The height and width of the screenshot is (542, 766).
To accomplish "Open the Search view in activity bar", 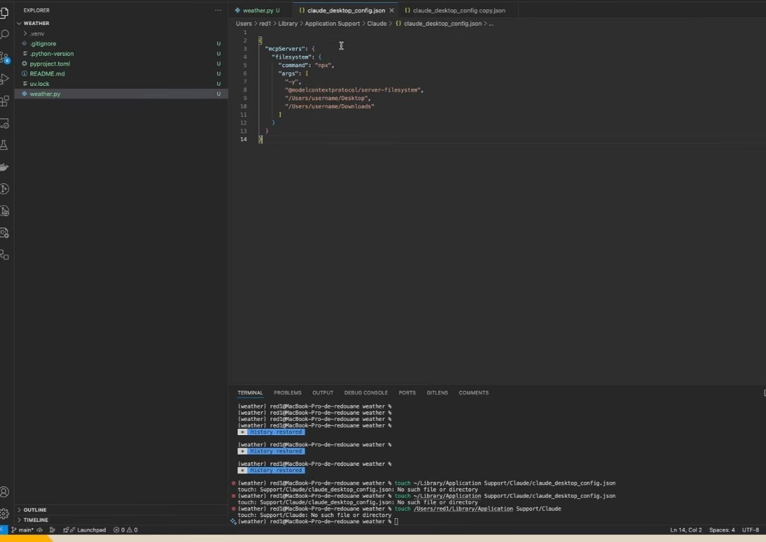I will pos(5,35).
